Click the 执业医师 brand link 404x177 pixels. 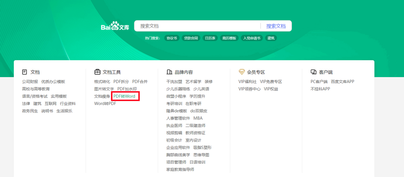pos(174,126)
